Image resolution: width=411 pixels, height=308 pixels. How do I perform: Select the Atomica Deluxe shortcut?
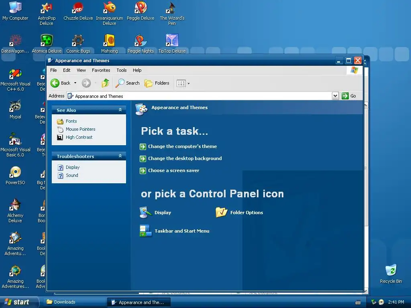(47, 44)
